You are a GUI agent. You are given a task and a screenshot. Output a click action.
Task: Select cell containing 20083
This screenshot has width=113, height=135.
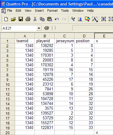coord(45,60)
